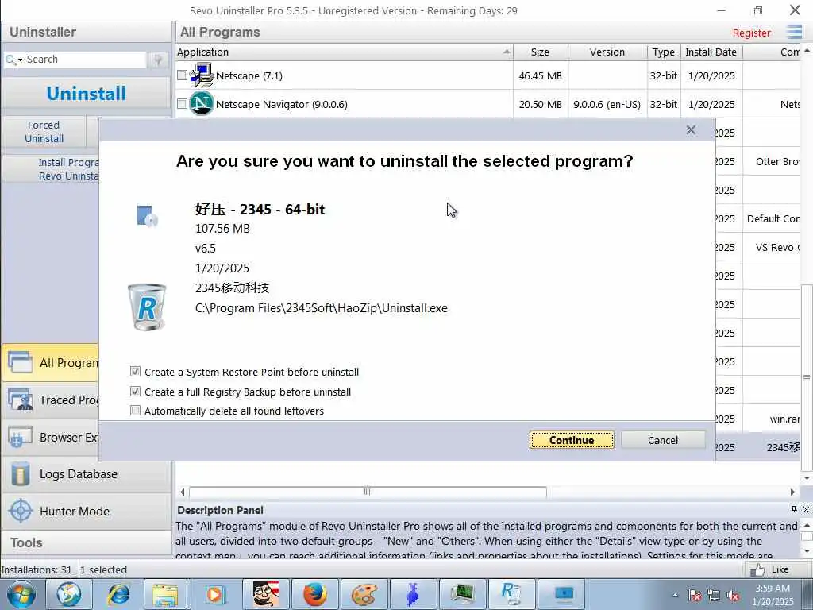Image resolution: width=813 pixels, height=610 pixels.
Task: Select the All Programs module
Action: coord(50,362)
